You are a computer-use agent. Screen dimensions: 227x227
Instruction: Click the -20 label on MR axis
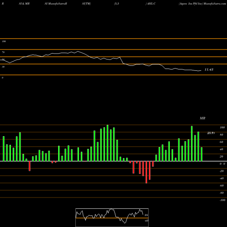tap(222, 171)
